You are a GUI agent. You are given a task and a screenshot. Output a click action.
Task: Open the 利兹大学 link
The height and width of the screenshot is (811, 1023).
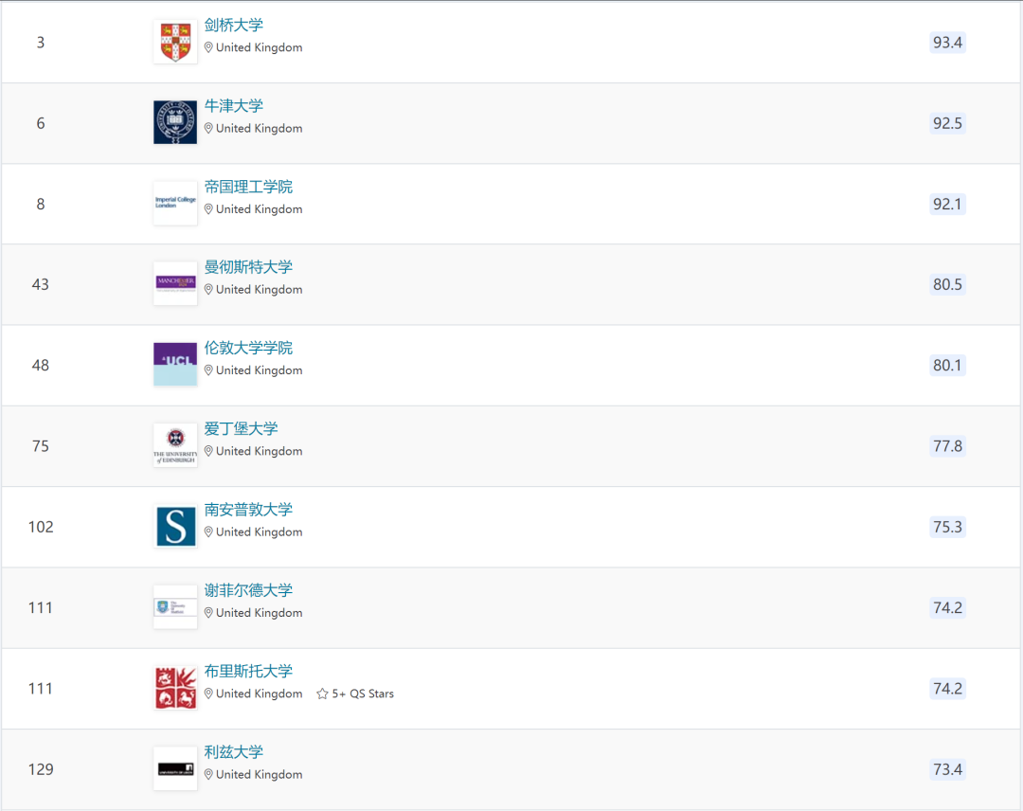click(234, 752)
